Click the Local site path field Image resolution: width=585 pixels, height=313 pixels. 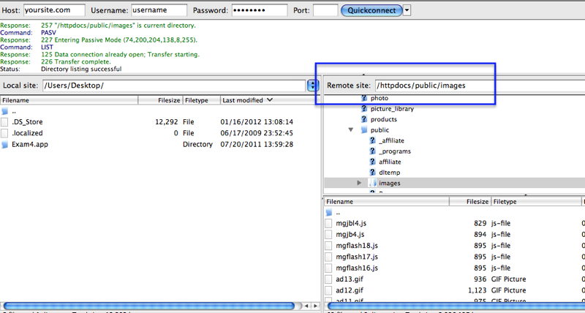[174, 86]
